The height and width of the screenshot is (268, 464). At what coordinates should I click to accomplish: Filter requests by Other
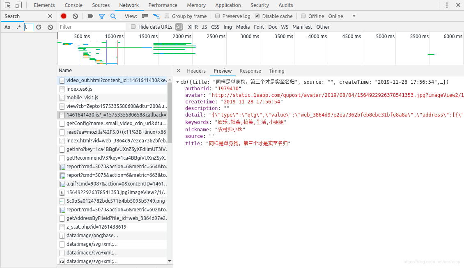323,27
